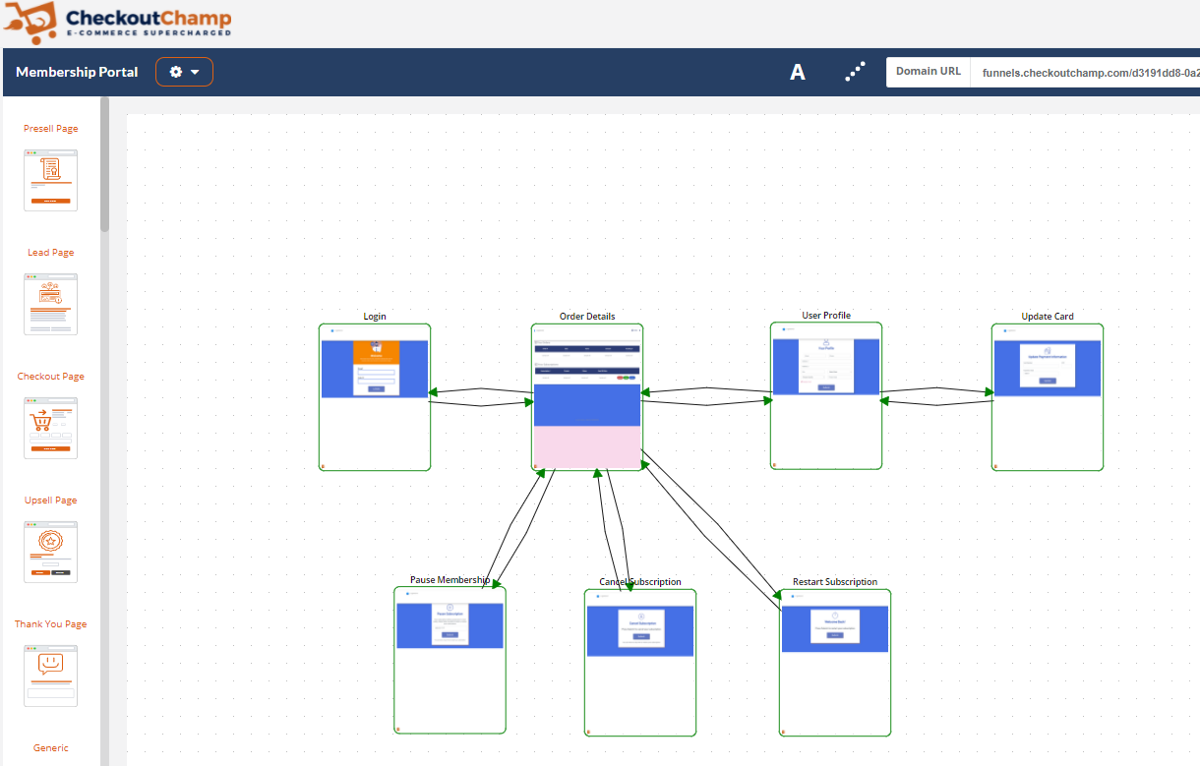Open the User Profile page node
The height and width of the screenshot is (766, 1200).
(826, 396)
